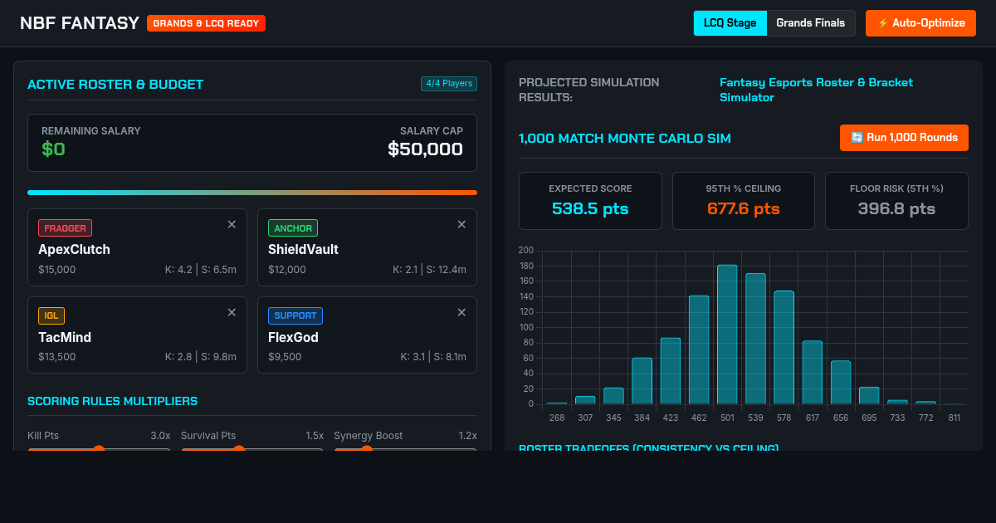Viewport: 996px width, 523px height.
Task: Click the SCORING RULES MULTIPLIERS heading
Action: tap(112, 401)
